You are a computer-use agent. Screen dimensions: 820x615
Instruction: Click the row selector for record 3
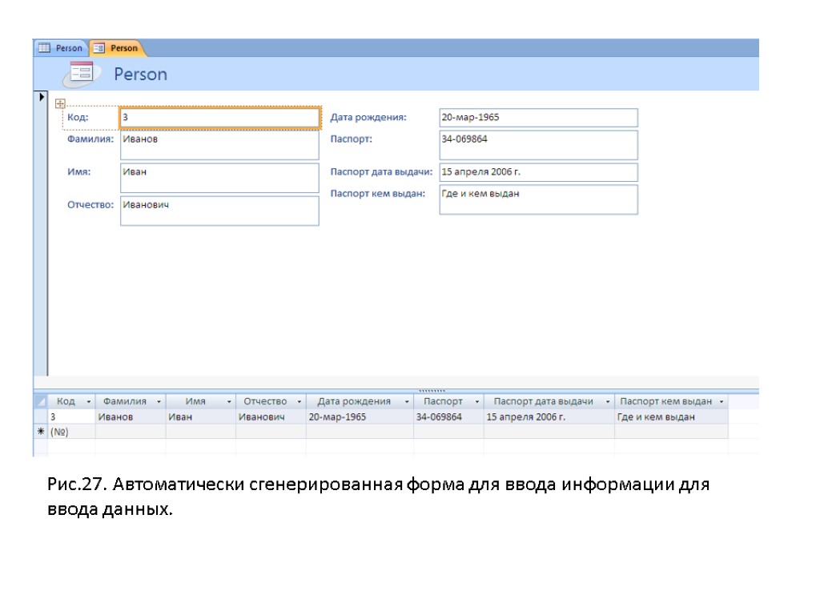[41, 416]
